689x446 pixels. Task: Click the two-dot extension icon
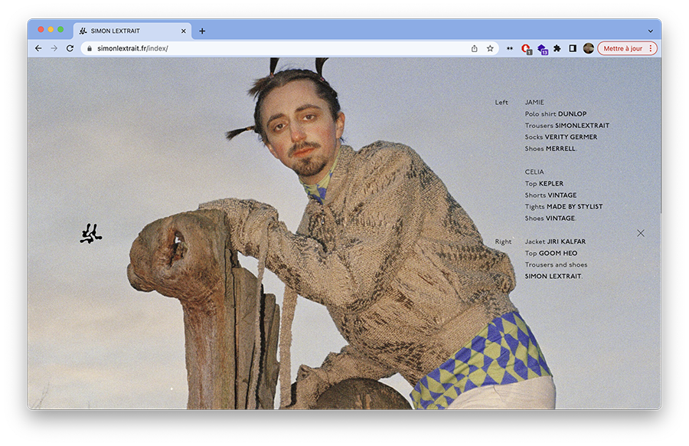[510, 48]
